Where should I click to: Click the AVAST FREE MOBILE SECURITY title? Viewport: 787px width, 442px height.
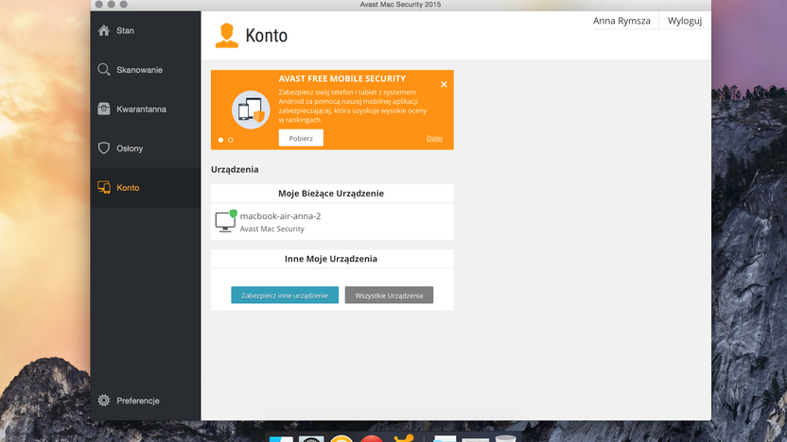[342, 78]
